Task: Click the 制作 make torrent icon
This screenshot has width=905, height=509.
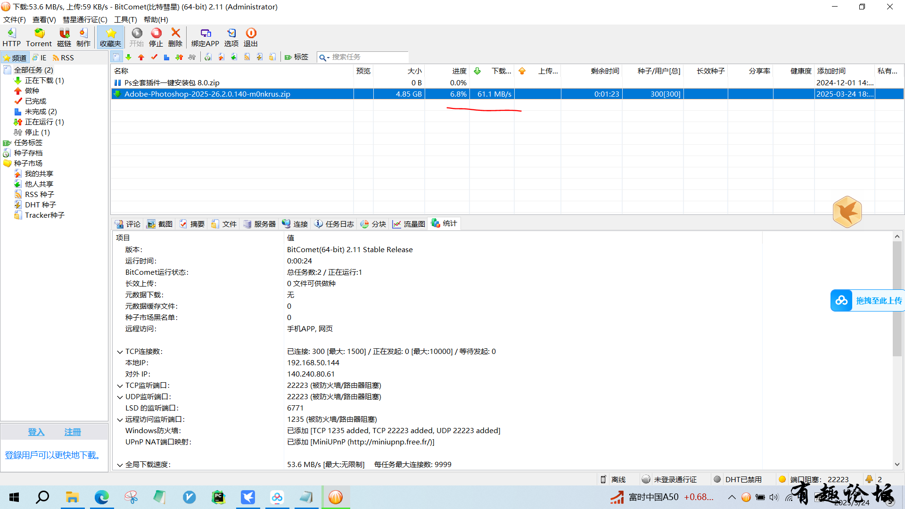Action: pyautogui.click(x=83, y=37)
